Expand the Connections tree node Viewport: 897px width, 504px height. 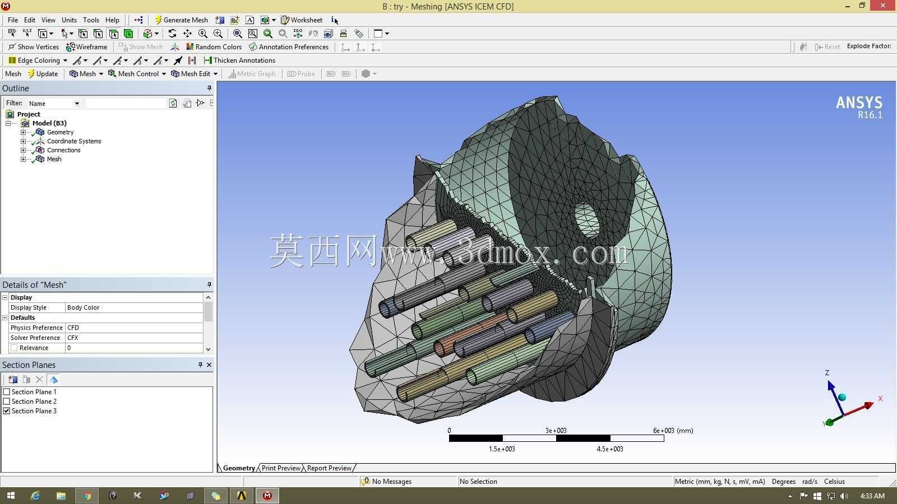(23, 150)
